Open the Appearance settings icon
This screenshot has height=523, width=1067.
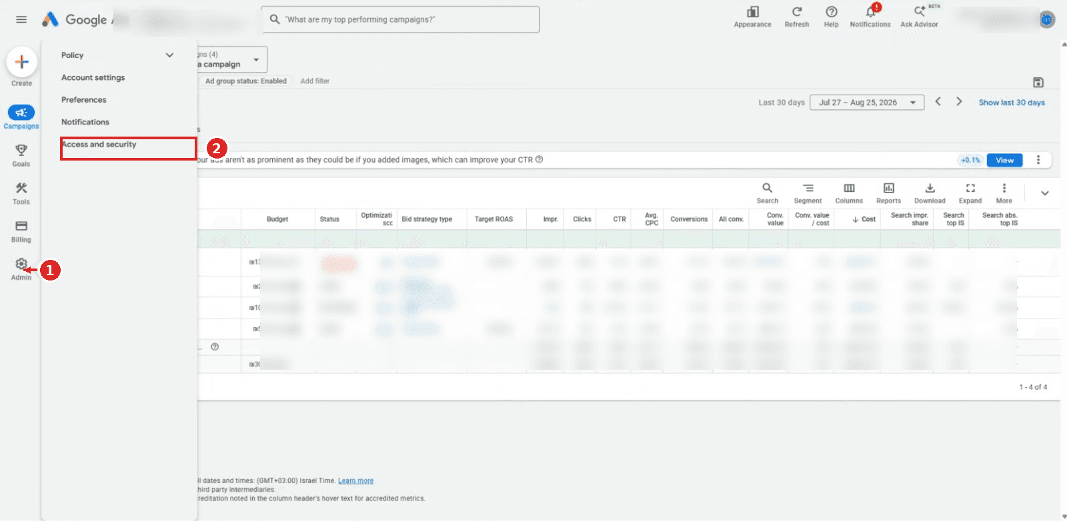pos(753,12)
